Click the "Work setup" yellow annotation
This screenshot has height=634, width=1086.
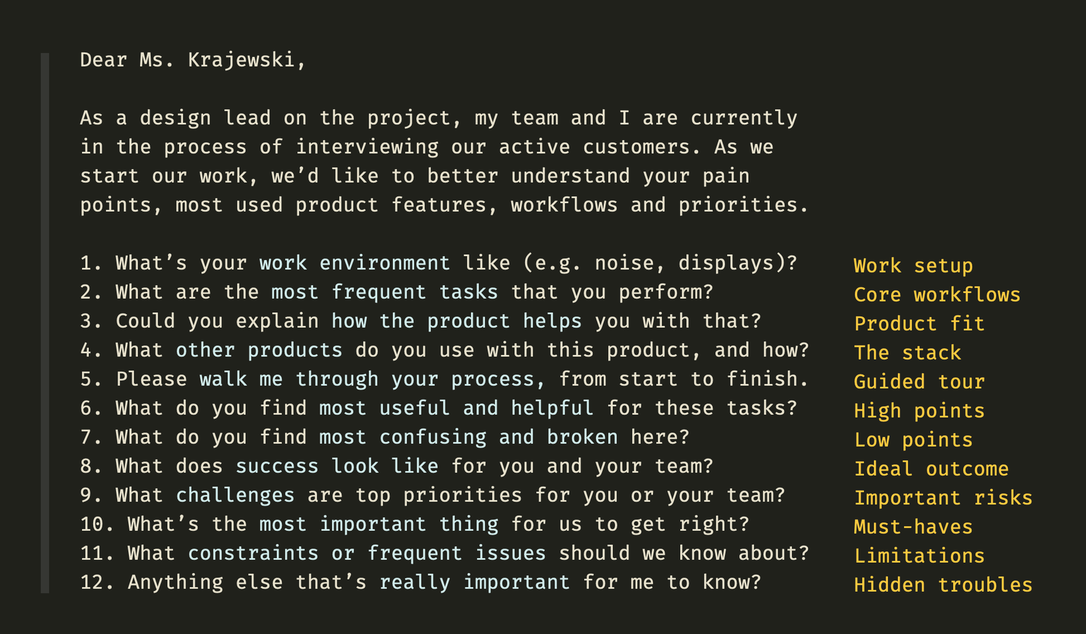(x=913, y=266)
